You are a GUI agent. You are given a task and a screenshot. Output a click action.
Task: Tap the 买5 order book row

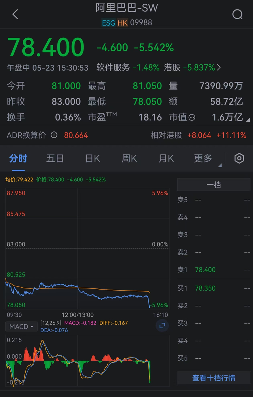214,358
